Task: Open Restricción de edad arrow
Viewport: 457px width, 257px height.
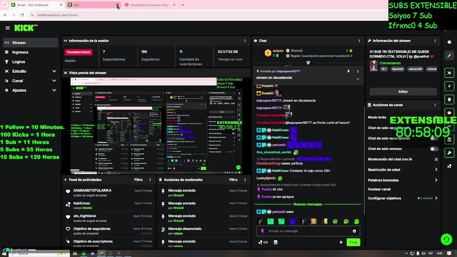Action: click(x=436, y=170)
